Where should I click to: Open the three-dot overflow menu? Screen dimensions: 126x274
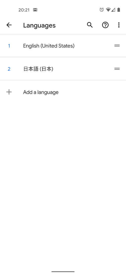click(x=119, y=25)
